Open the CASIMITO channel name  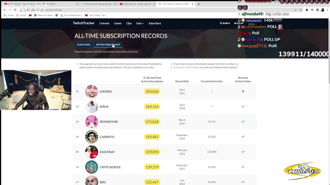(x=107, y=137)
